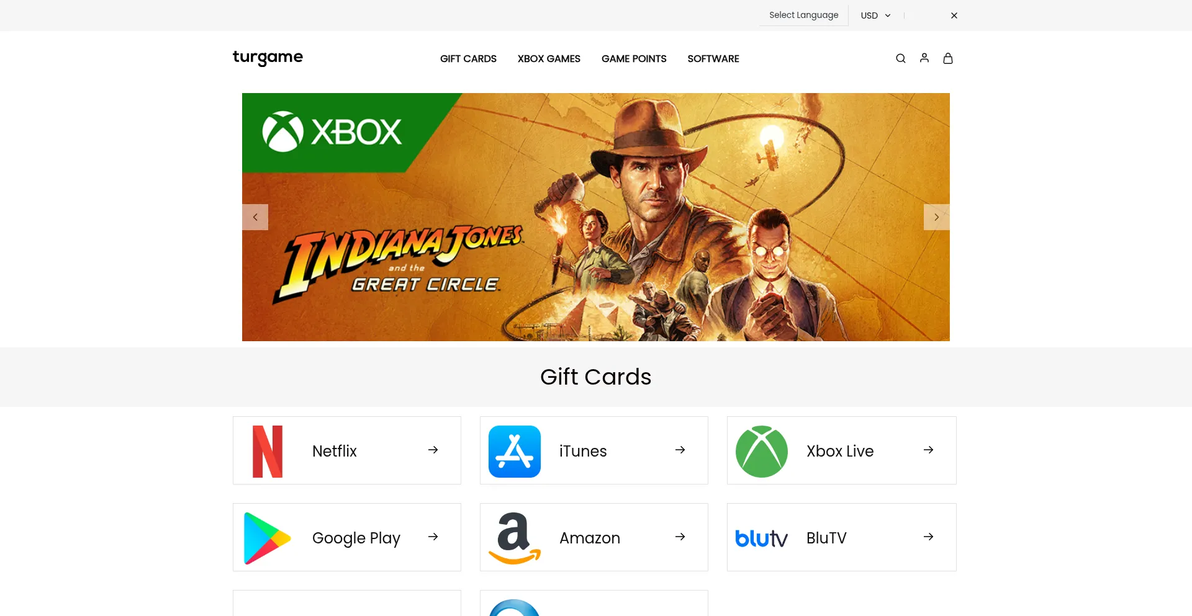Click the Xbox Live green logo
The width and height of the screenshot is (1192, 616).
tap(761, 451)
